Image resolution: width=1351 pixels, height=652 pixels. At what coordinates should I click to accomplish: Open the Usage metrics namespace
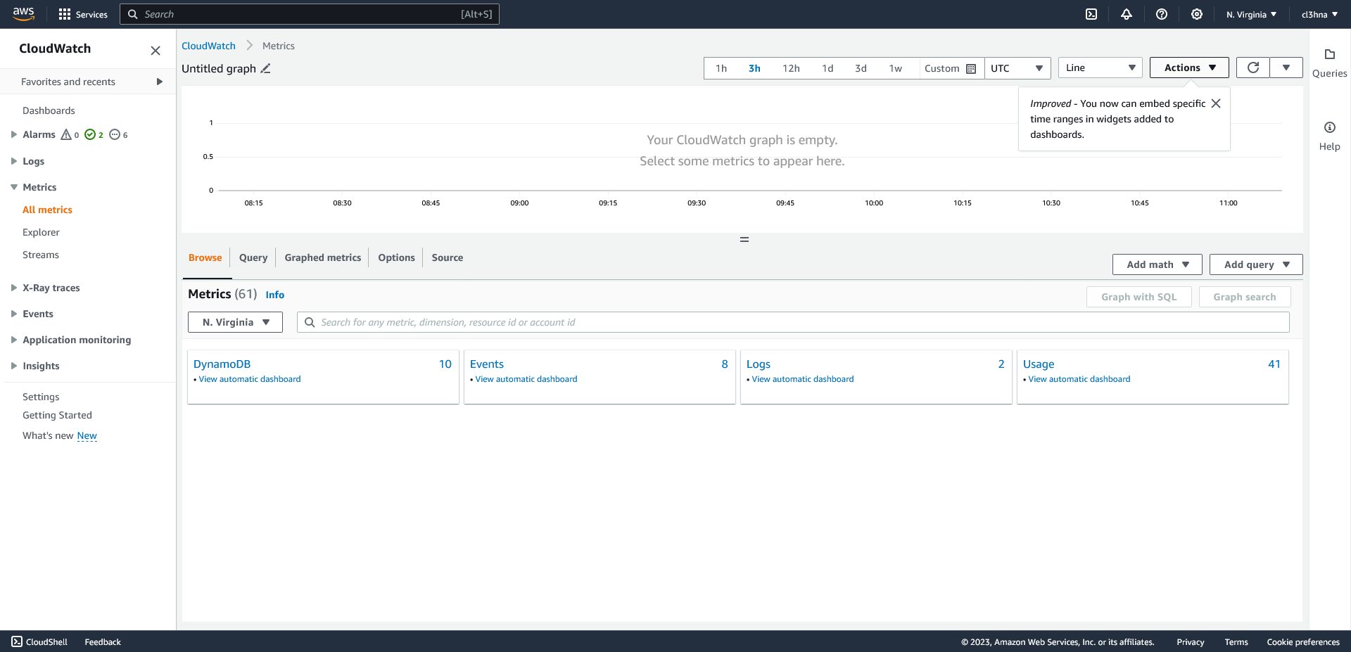1039,364
